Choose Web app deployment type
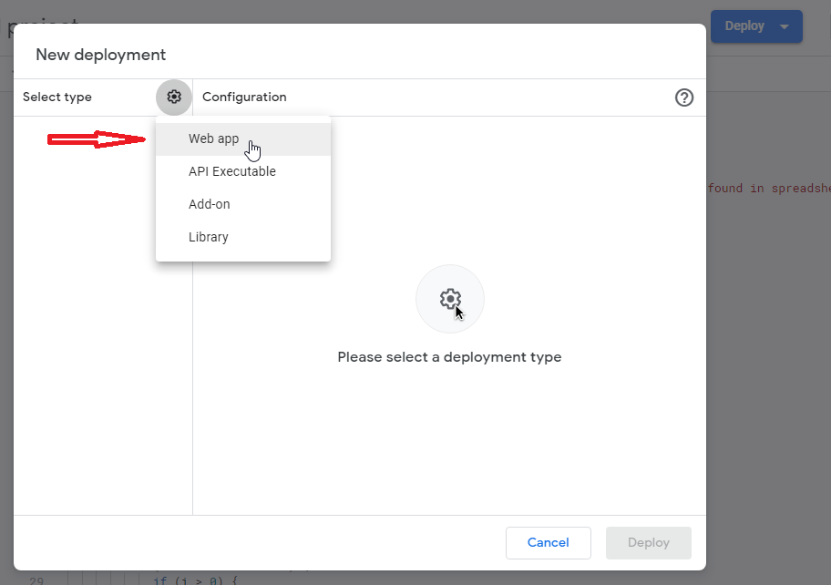Image resolution: width=831 pixels, height=585 pixels. pos(243,139)
